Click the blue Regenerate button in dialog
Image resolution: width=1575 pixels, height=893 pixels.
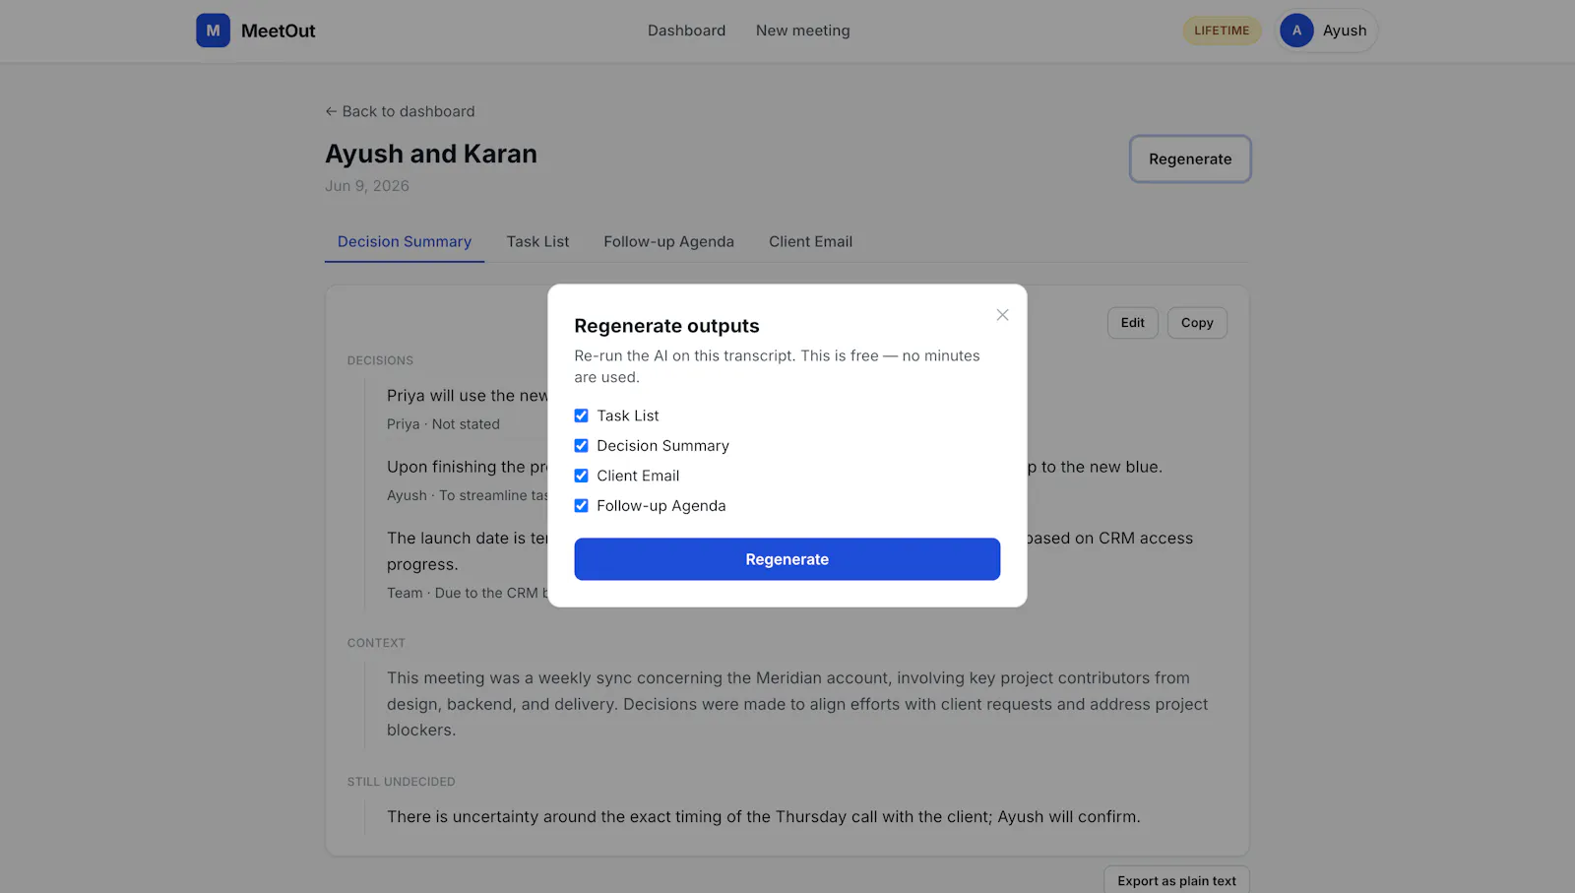(x=787, y=559)
